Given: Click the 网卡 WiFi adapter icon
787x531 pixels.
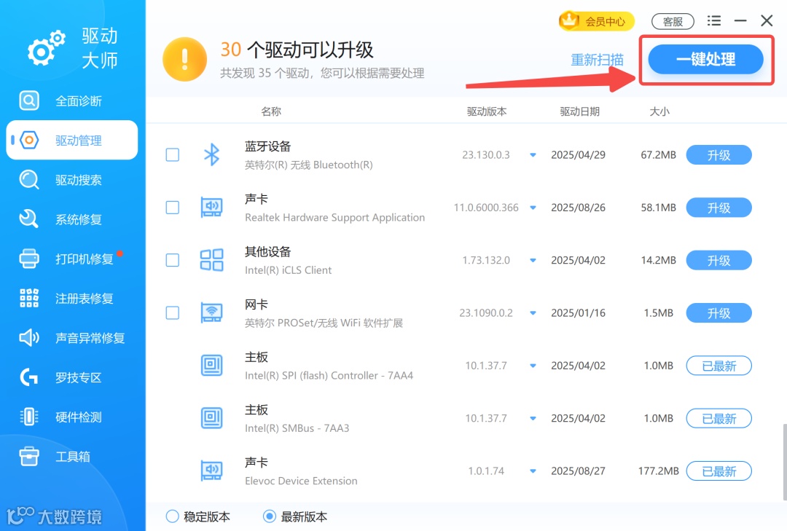Looking at the screenshot, I should pyautogui.click(x=212, y=312).
